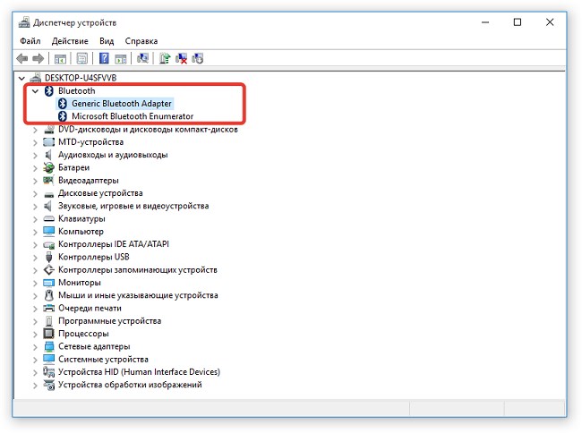Open the Действие menu
The width and height of the screenshot is (582, 433).
click(x=70, y=41)
